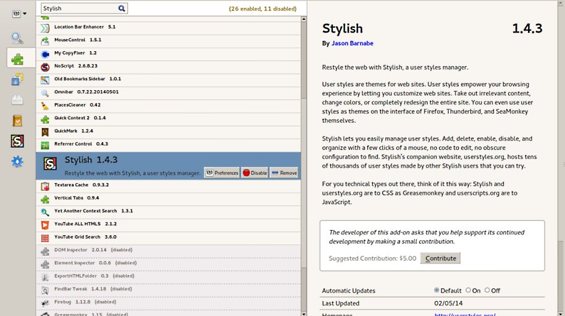Open the userstyles.org homepage link
This screenshot has height=316, width=565.
(x=465, y=315)
